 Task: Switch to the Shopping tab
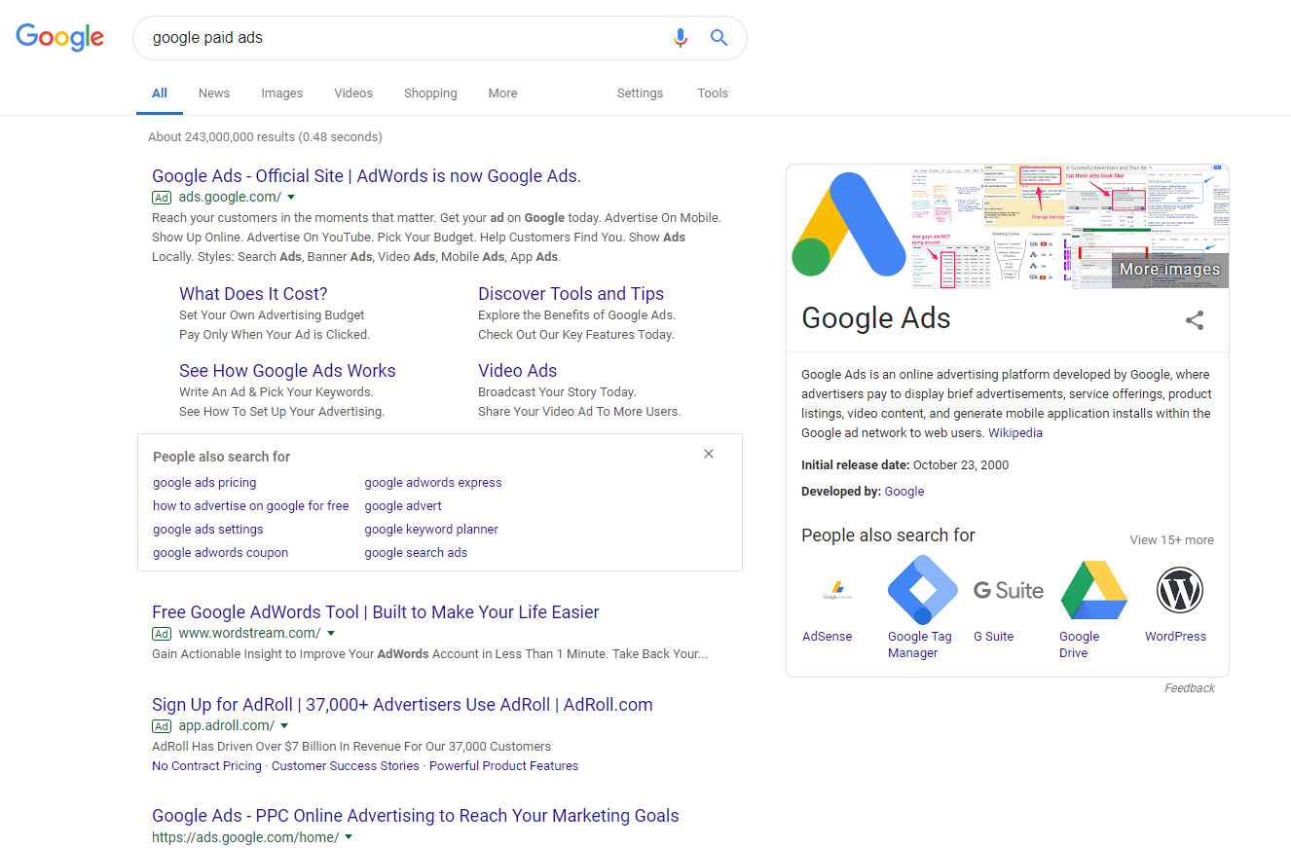[x=430, y=93]
